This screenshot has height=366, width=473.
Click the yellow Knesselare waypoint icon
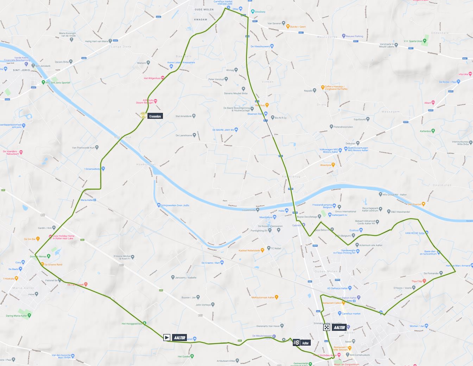(143, 115)
